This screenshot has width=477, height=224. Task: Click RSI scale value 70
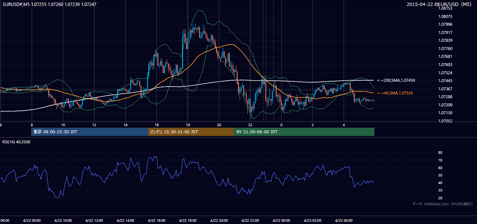coord(440,160)
